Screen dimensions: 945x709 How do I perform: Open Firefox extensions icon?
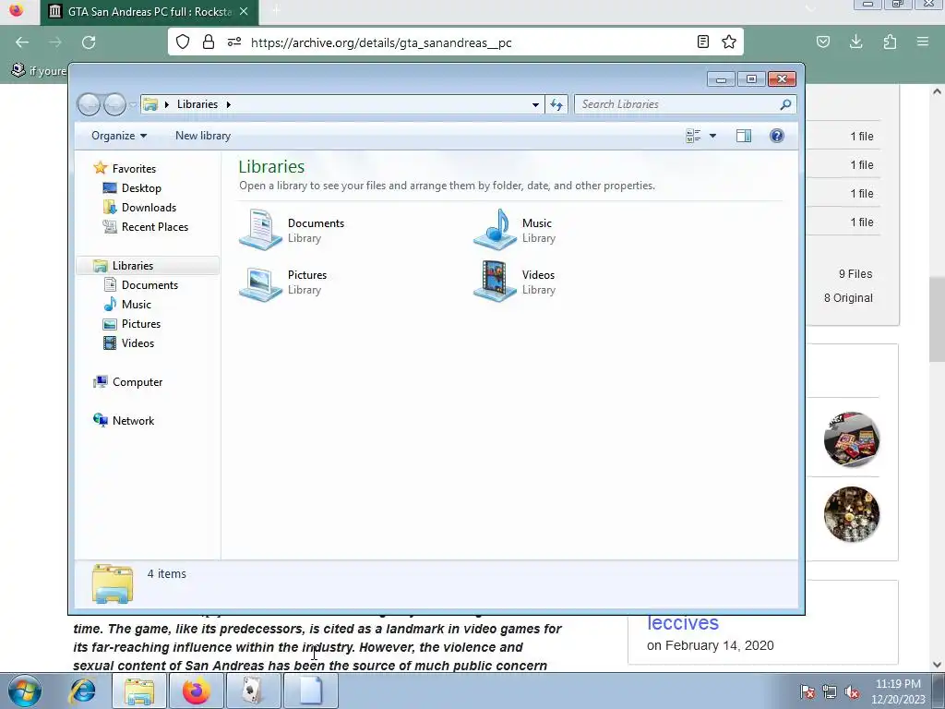pyautogui.click(x=890, y=42)
